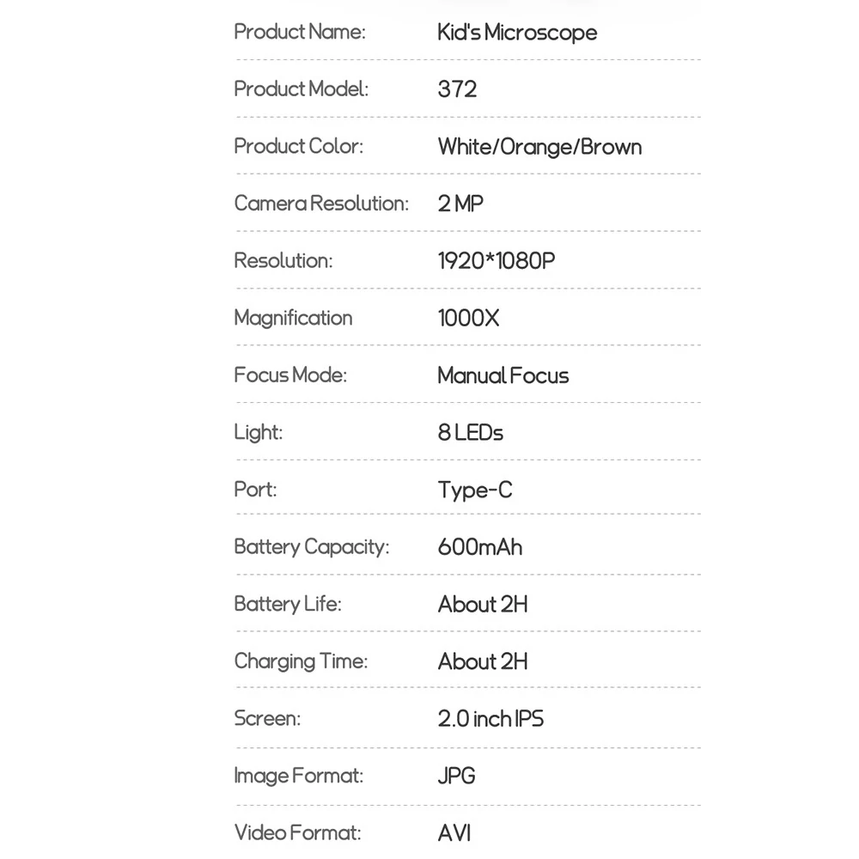Viewport: 859px width, 859px height.
Task: Select the Manual Focus value
Action: pos(503,376)
